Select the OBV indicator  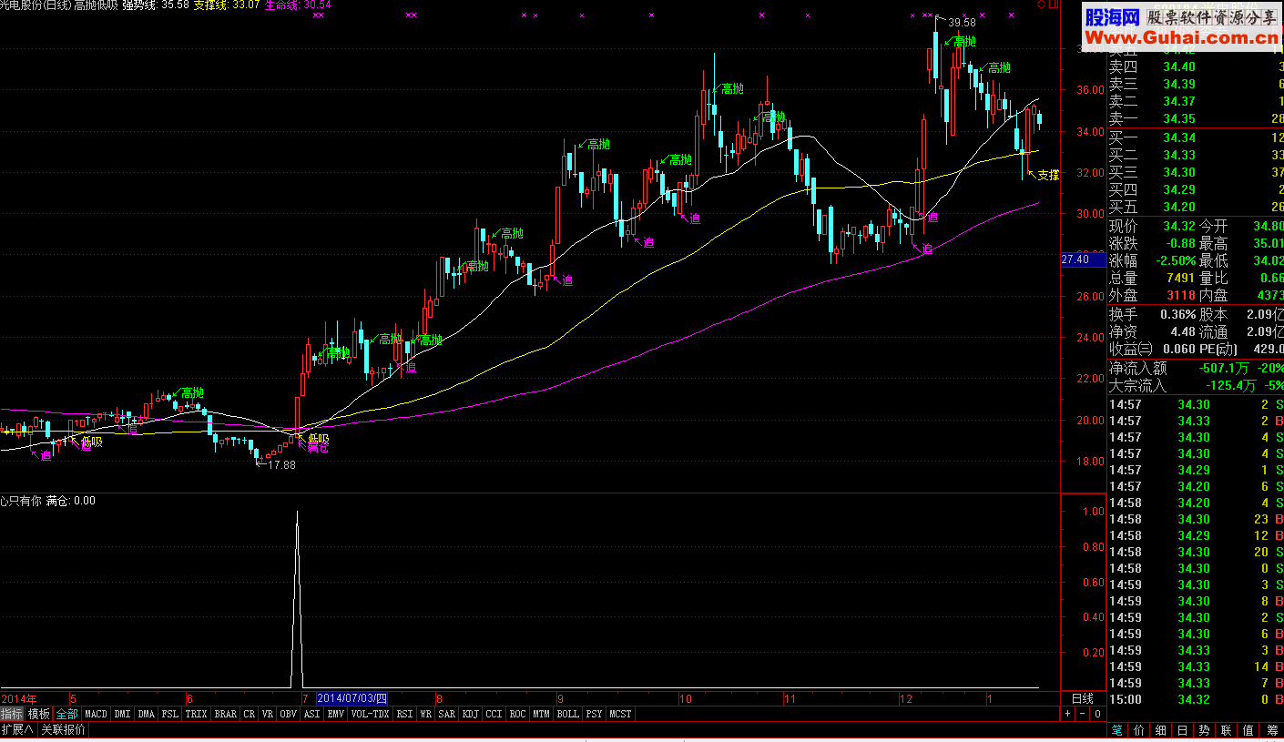tap(289, 714)
